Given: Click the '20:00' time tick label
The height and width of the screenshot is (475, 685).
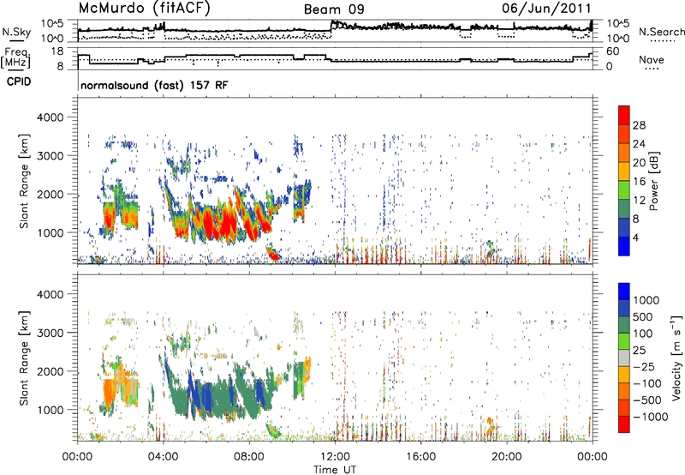Looking at the screenshot, I should (x=506, y=457).
